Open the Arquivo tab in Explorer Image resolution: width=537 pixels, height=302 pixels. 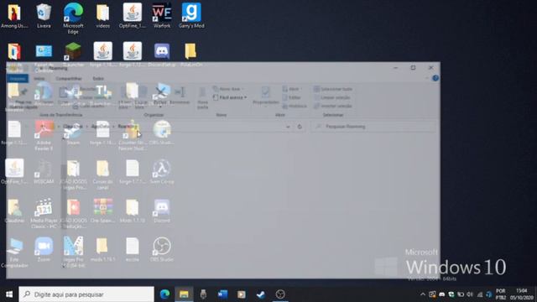(18, 78)
